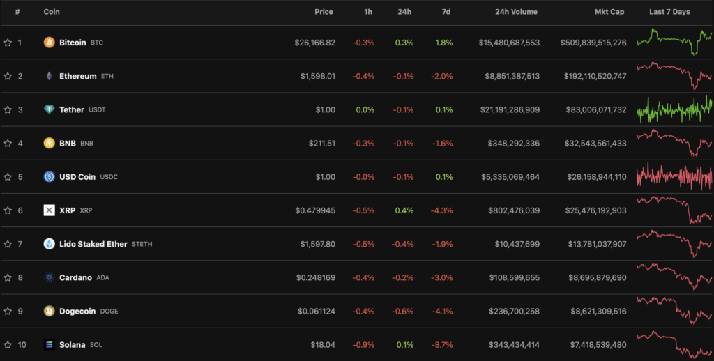Click the USD Coin logo icon

pos(49,176)
